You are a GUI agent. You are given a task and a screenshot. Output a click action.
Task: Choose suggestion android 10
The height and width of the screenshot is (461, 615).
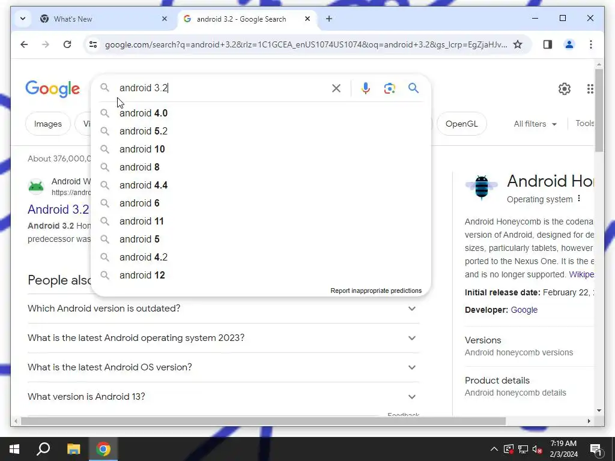[261, 149]
